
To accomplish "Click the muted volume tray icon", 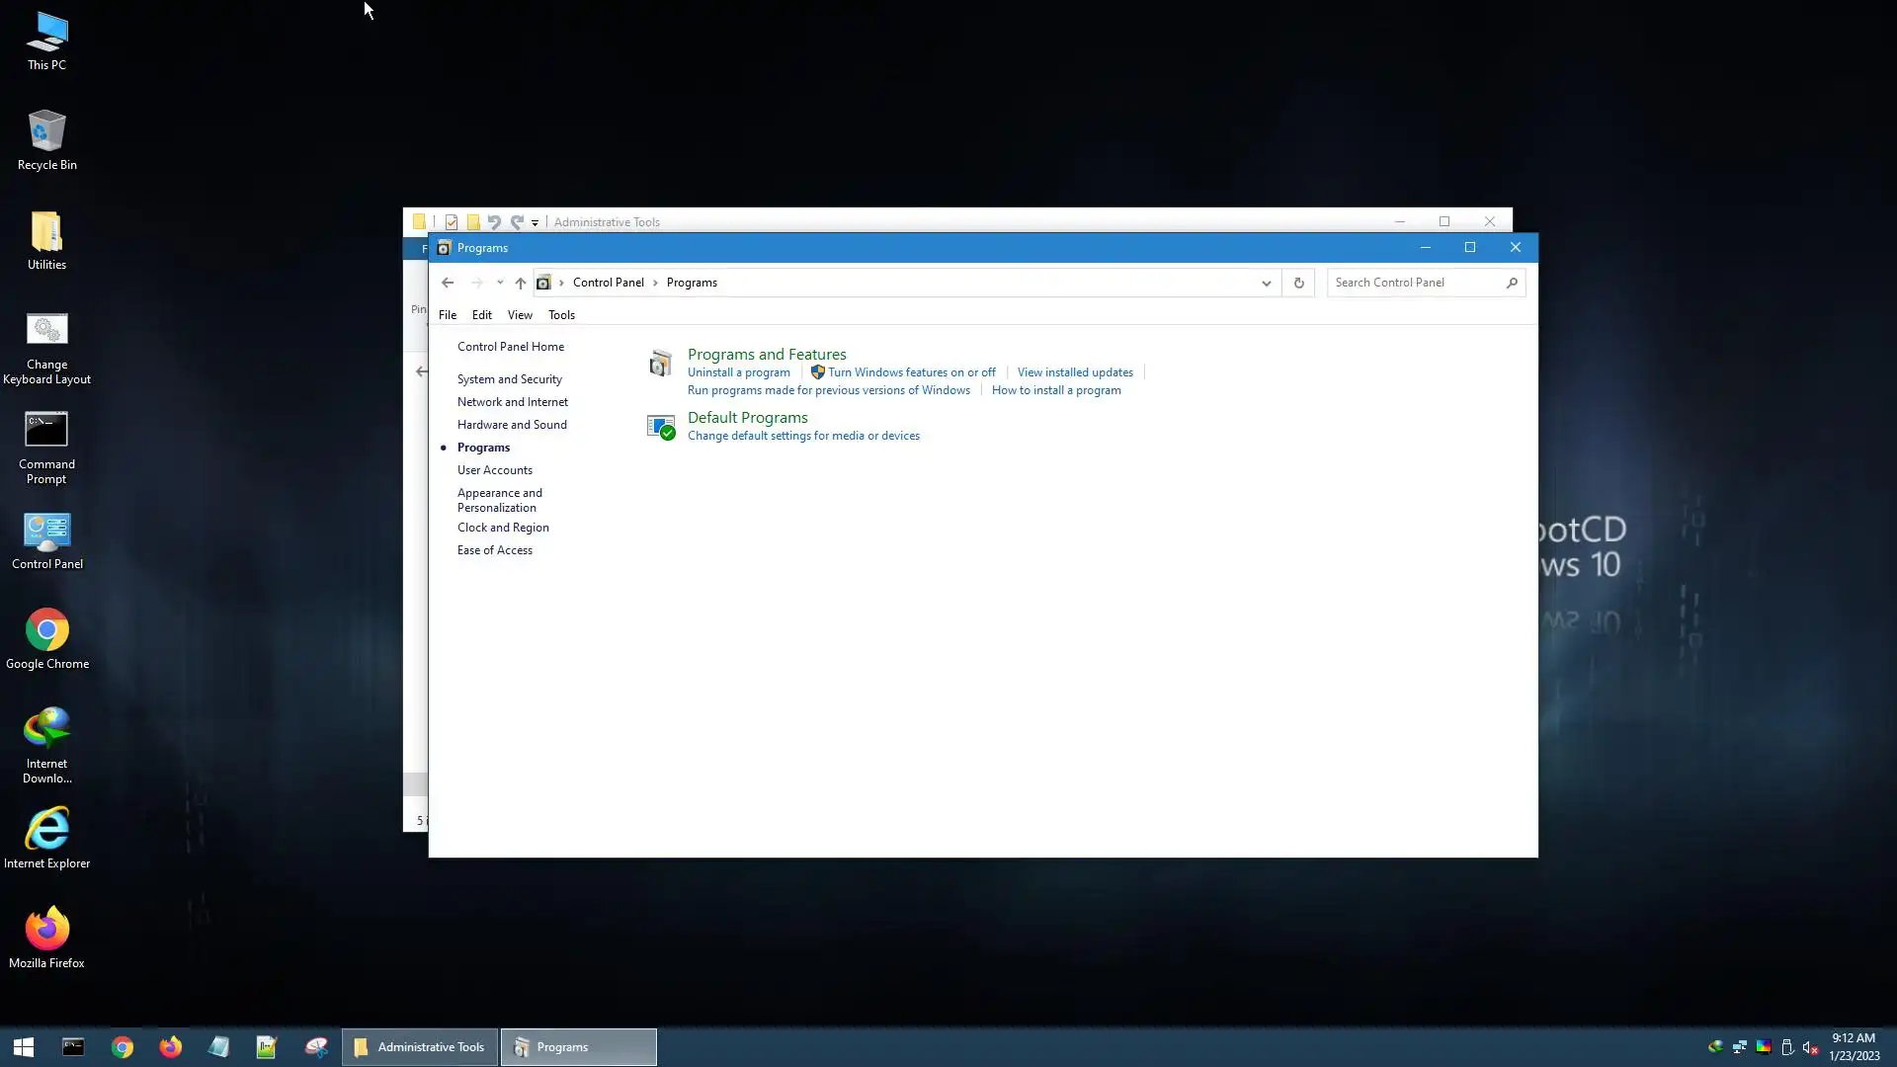I will point(1810,1047).
